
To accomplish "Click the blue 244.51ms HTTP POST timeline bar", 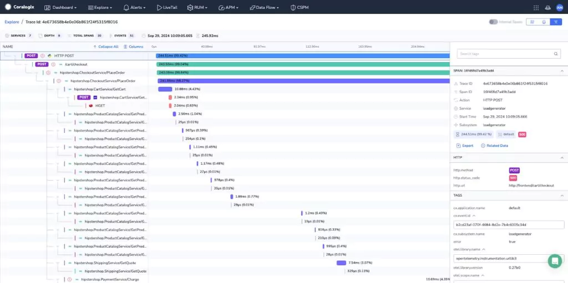I will [302, 56].
